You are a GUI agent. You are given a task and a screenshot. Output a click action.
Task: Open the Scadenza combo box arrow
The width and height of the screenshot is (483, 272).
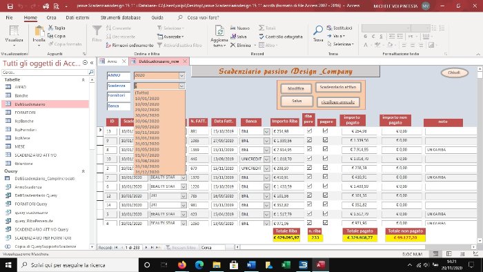[181, 86]
